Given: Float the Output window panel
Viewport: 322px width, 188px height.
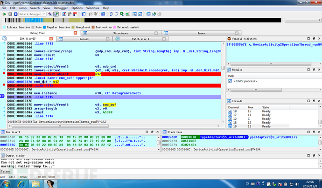Looking at the screenshot, I should (314, 155).
